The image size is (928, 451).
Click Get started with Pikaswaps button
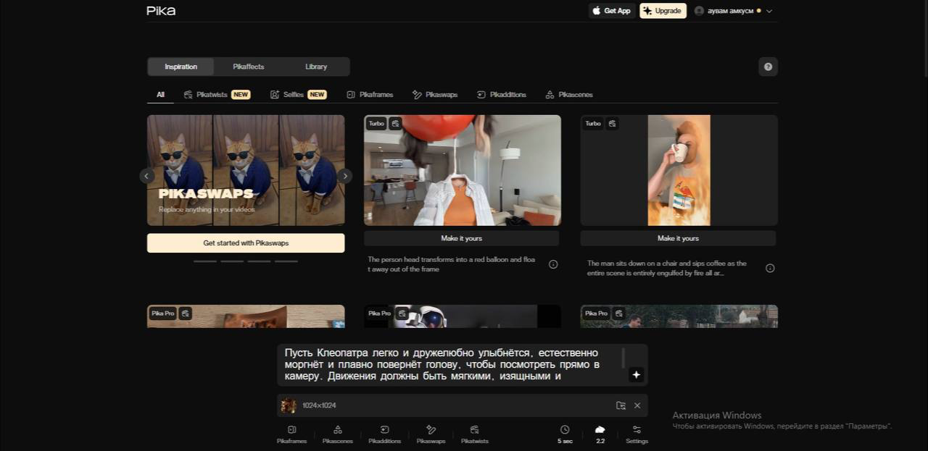pos(246,243)
